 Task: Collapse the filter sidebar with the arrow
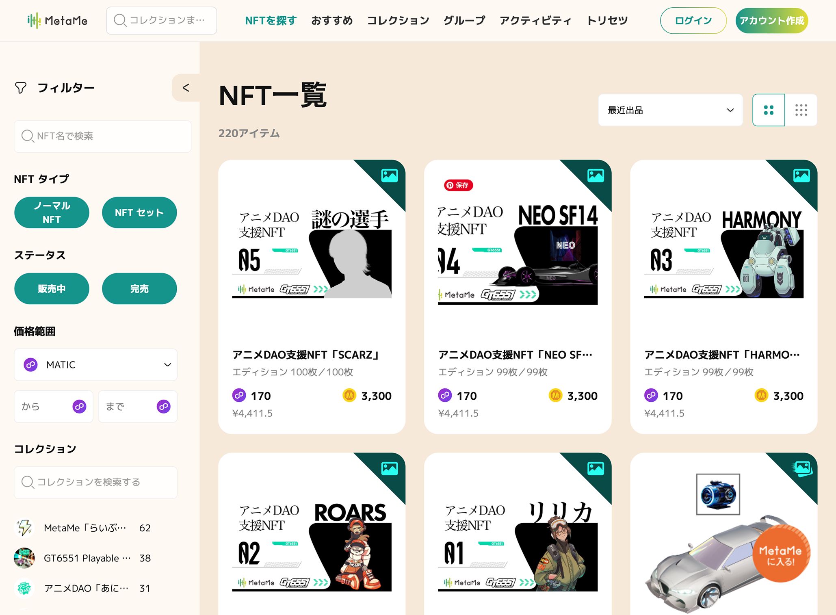coord(186,88)
